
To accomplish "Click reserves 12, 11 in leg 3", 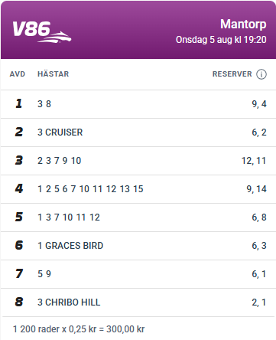I will pos(254,161).
